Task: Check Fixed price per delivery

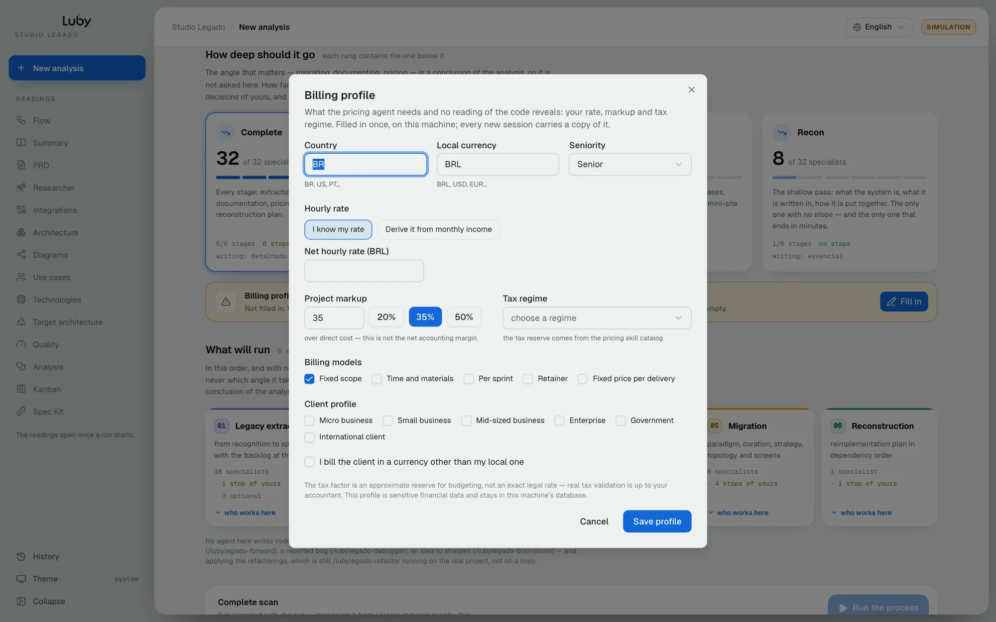Action: click(583, 379)
